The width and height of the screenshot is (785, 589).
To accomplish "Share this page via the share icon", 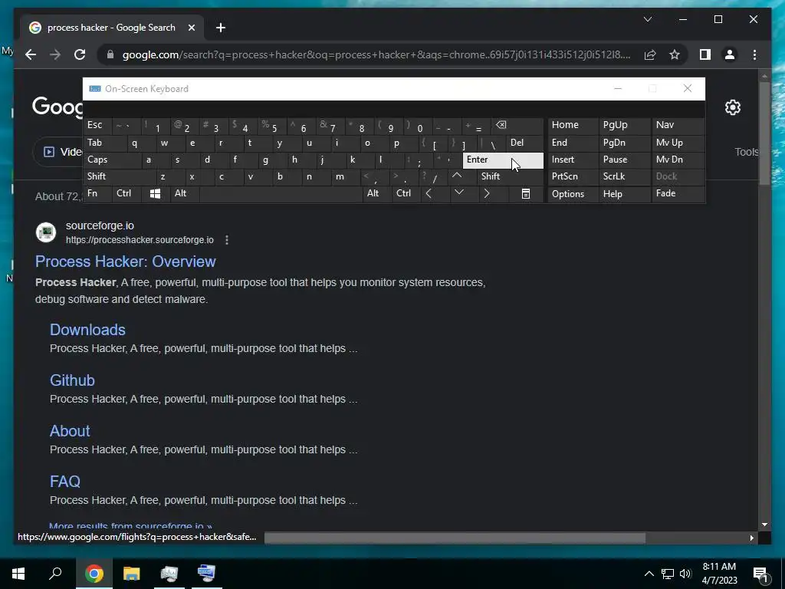I will [650, 54].
